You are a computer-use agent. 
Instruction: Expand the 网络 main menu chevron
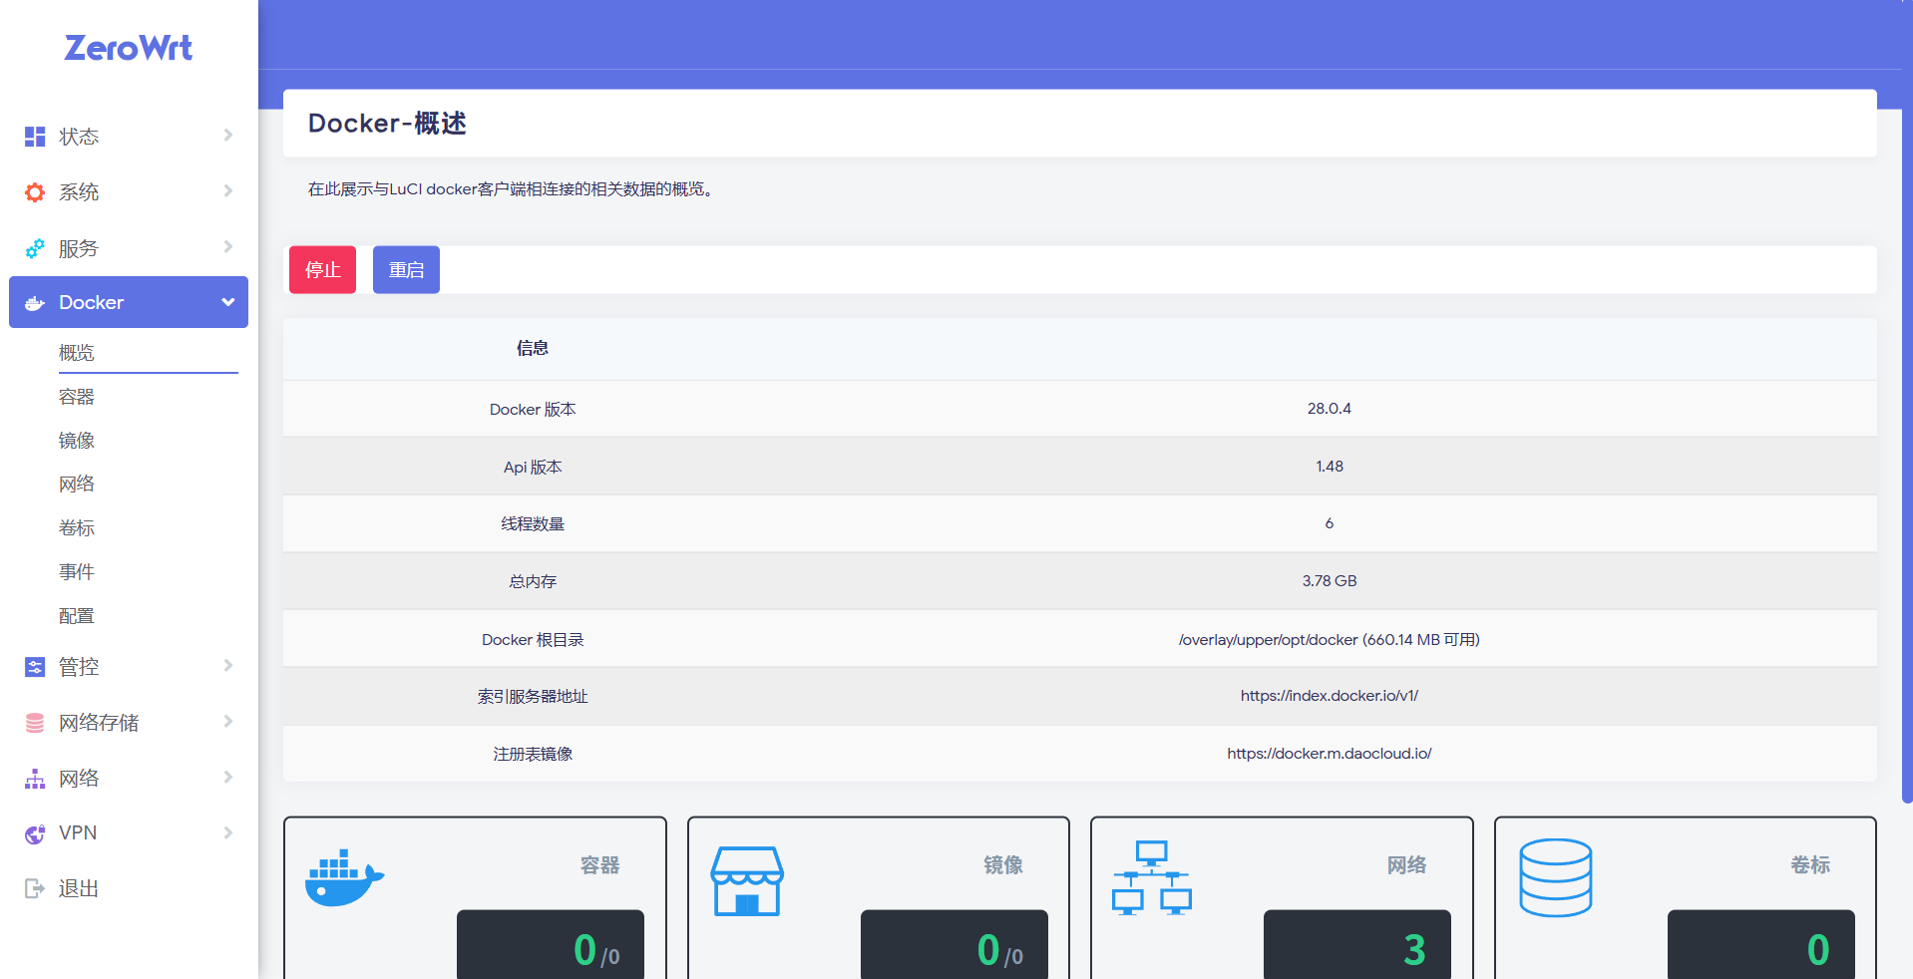(228, 777)
